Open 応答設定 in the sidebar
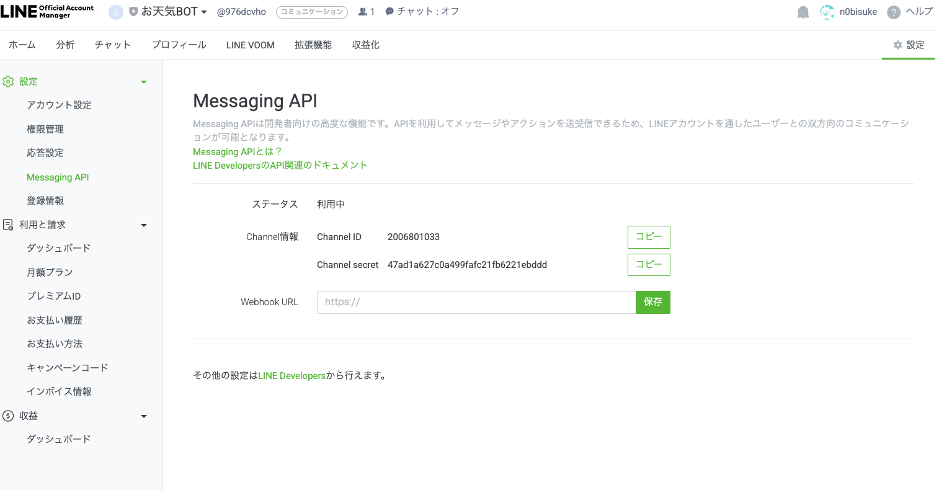This screenshot has height=490, width=939. (45, 153)
